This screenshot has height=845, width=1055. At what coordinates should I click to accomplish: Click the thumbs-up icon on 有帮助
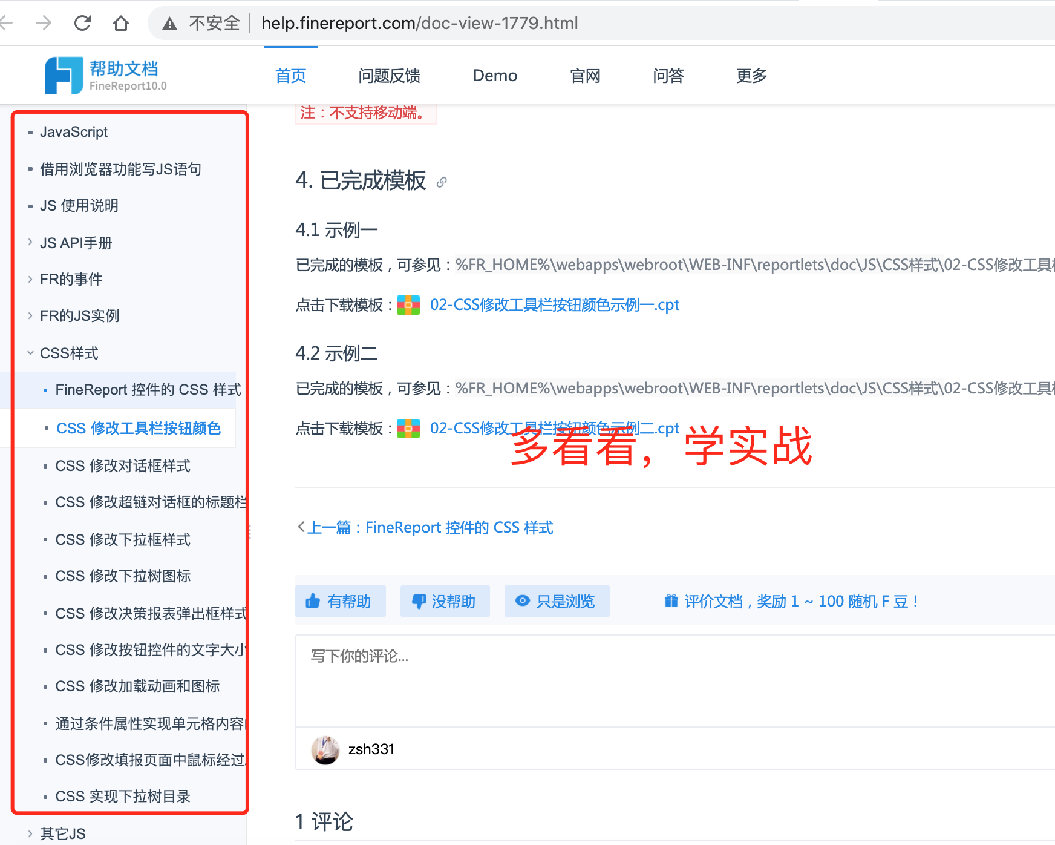313,601
